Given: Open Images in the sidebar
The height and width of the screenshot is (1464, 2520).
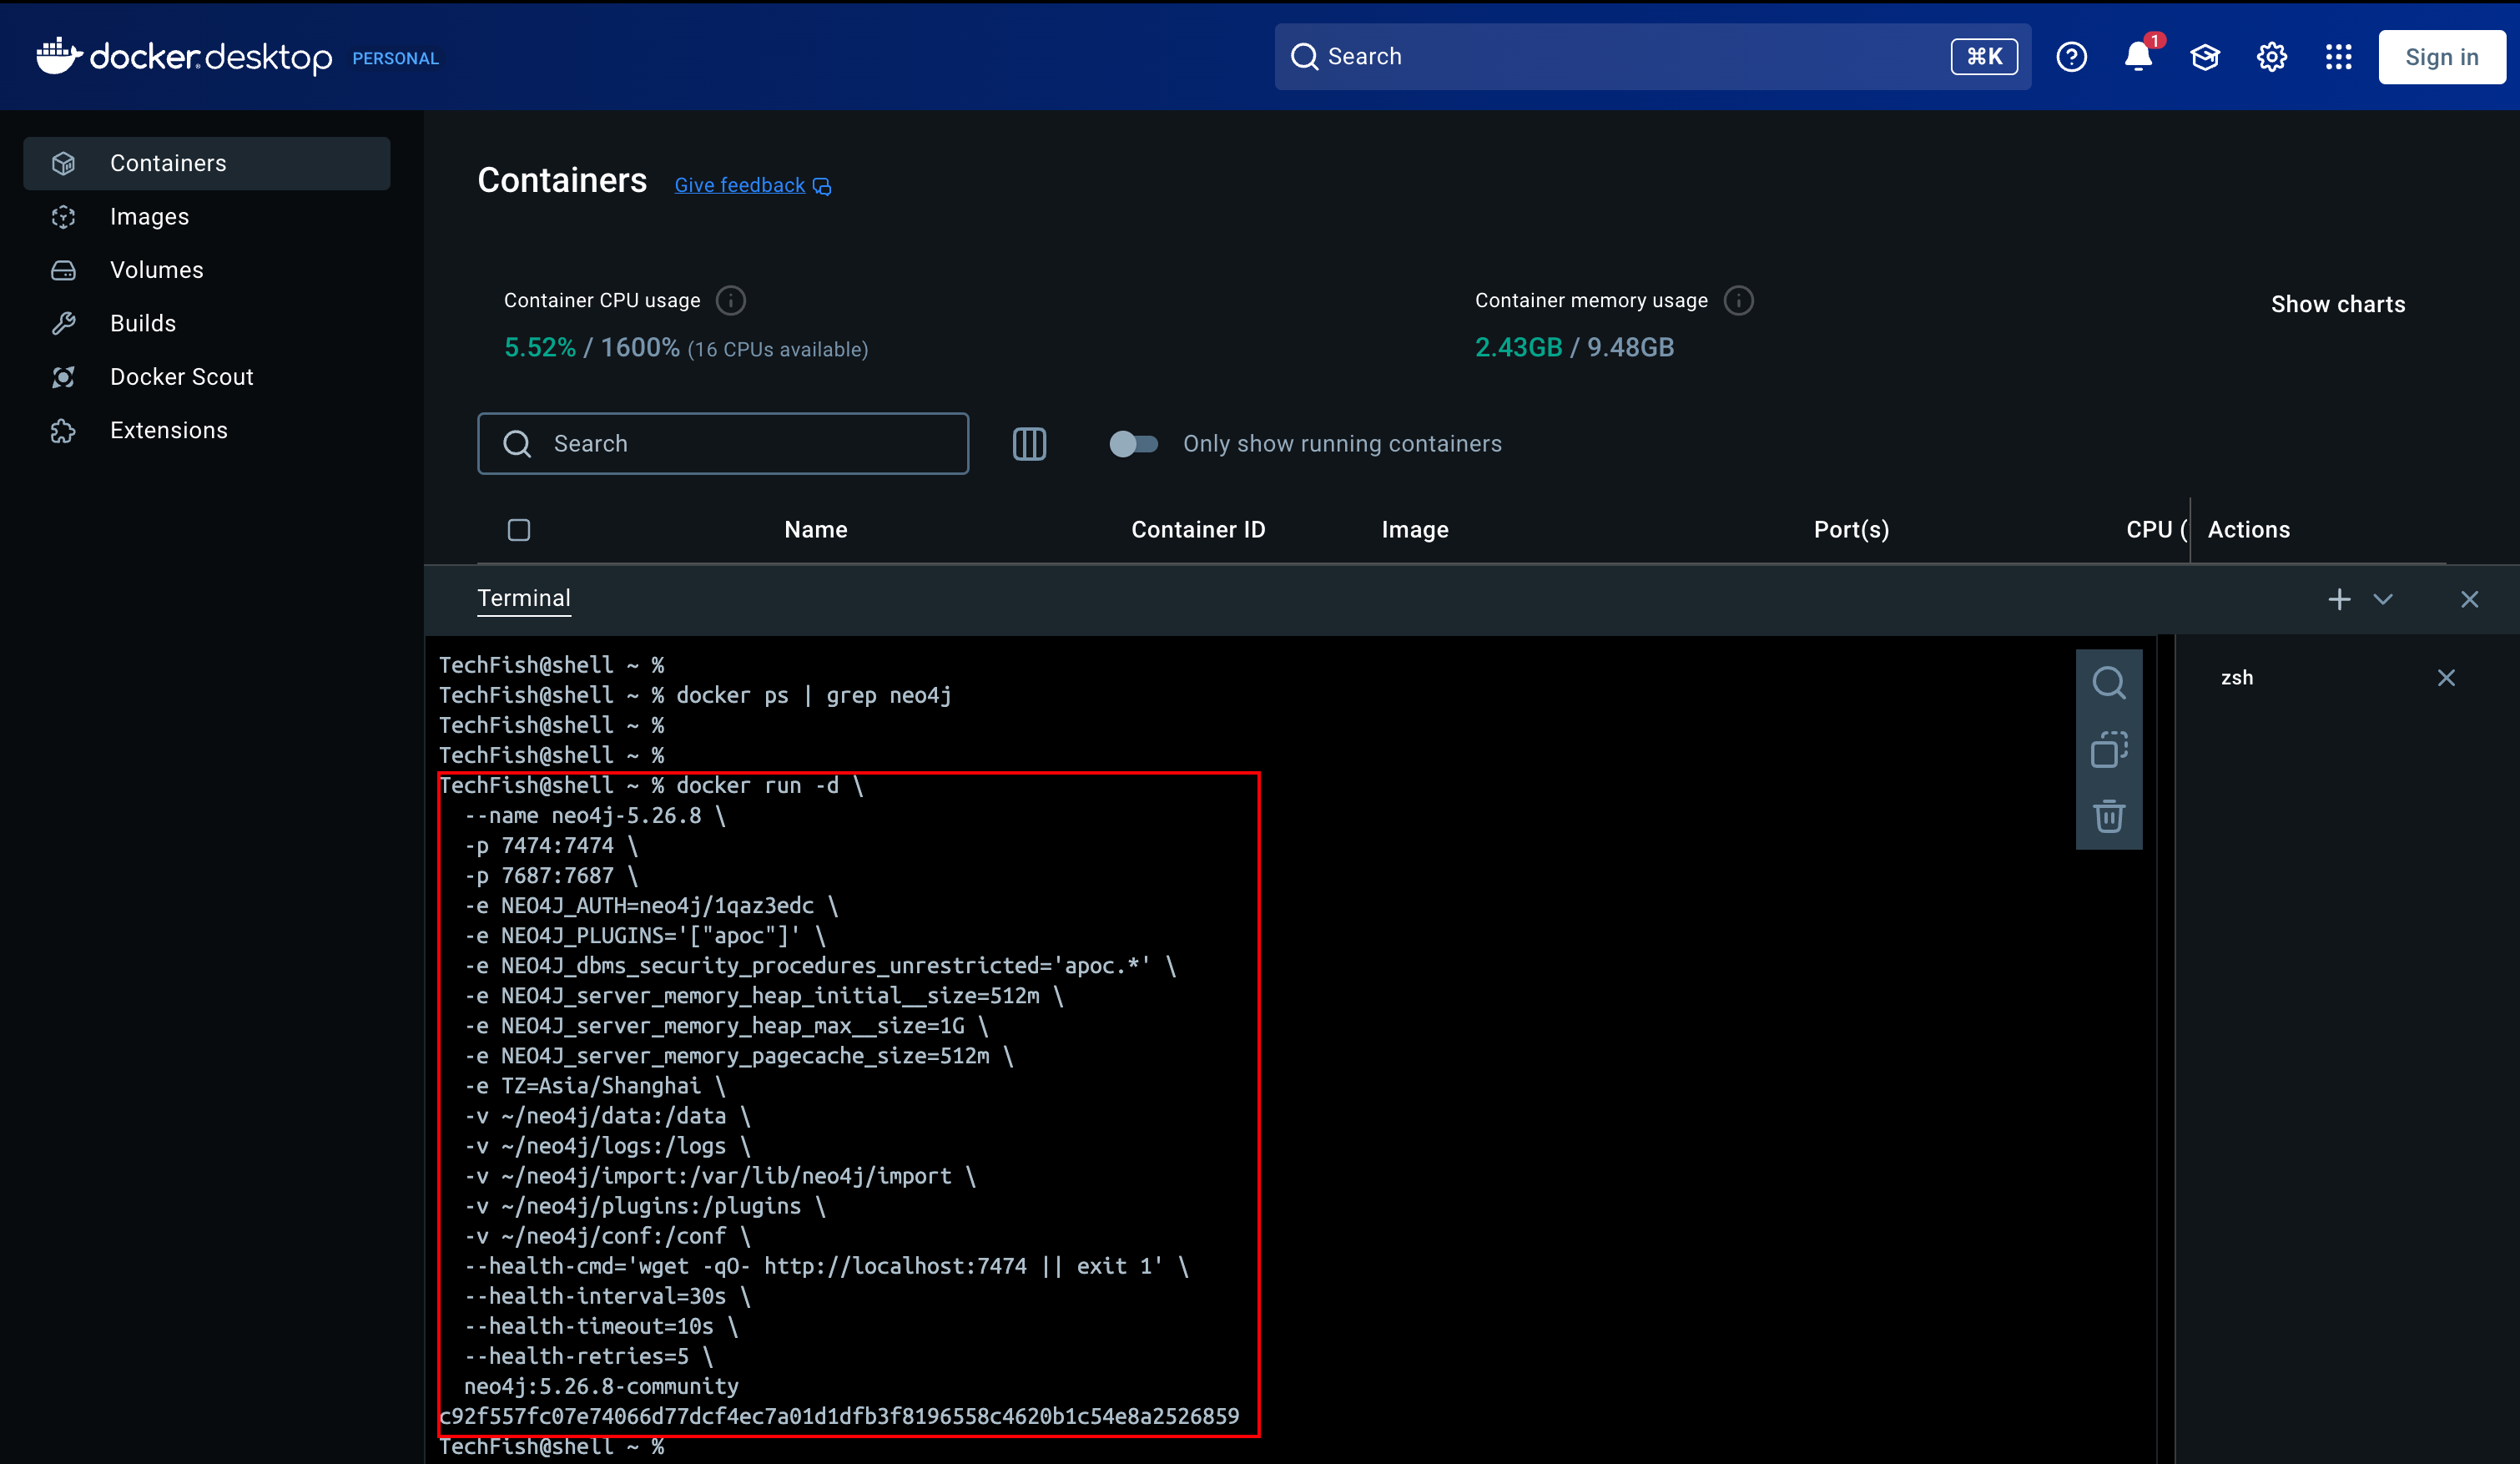Looking at the screenshot, I should pyautogui.click(x=207, y=217).
